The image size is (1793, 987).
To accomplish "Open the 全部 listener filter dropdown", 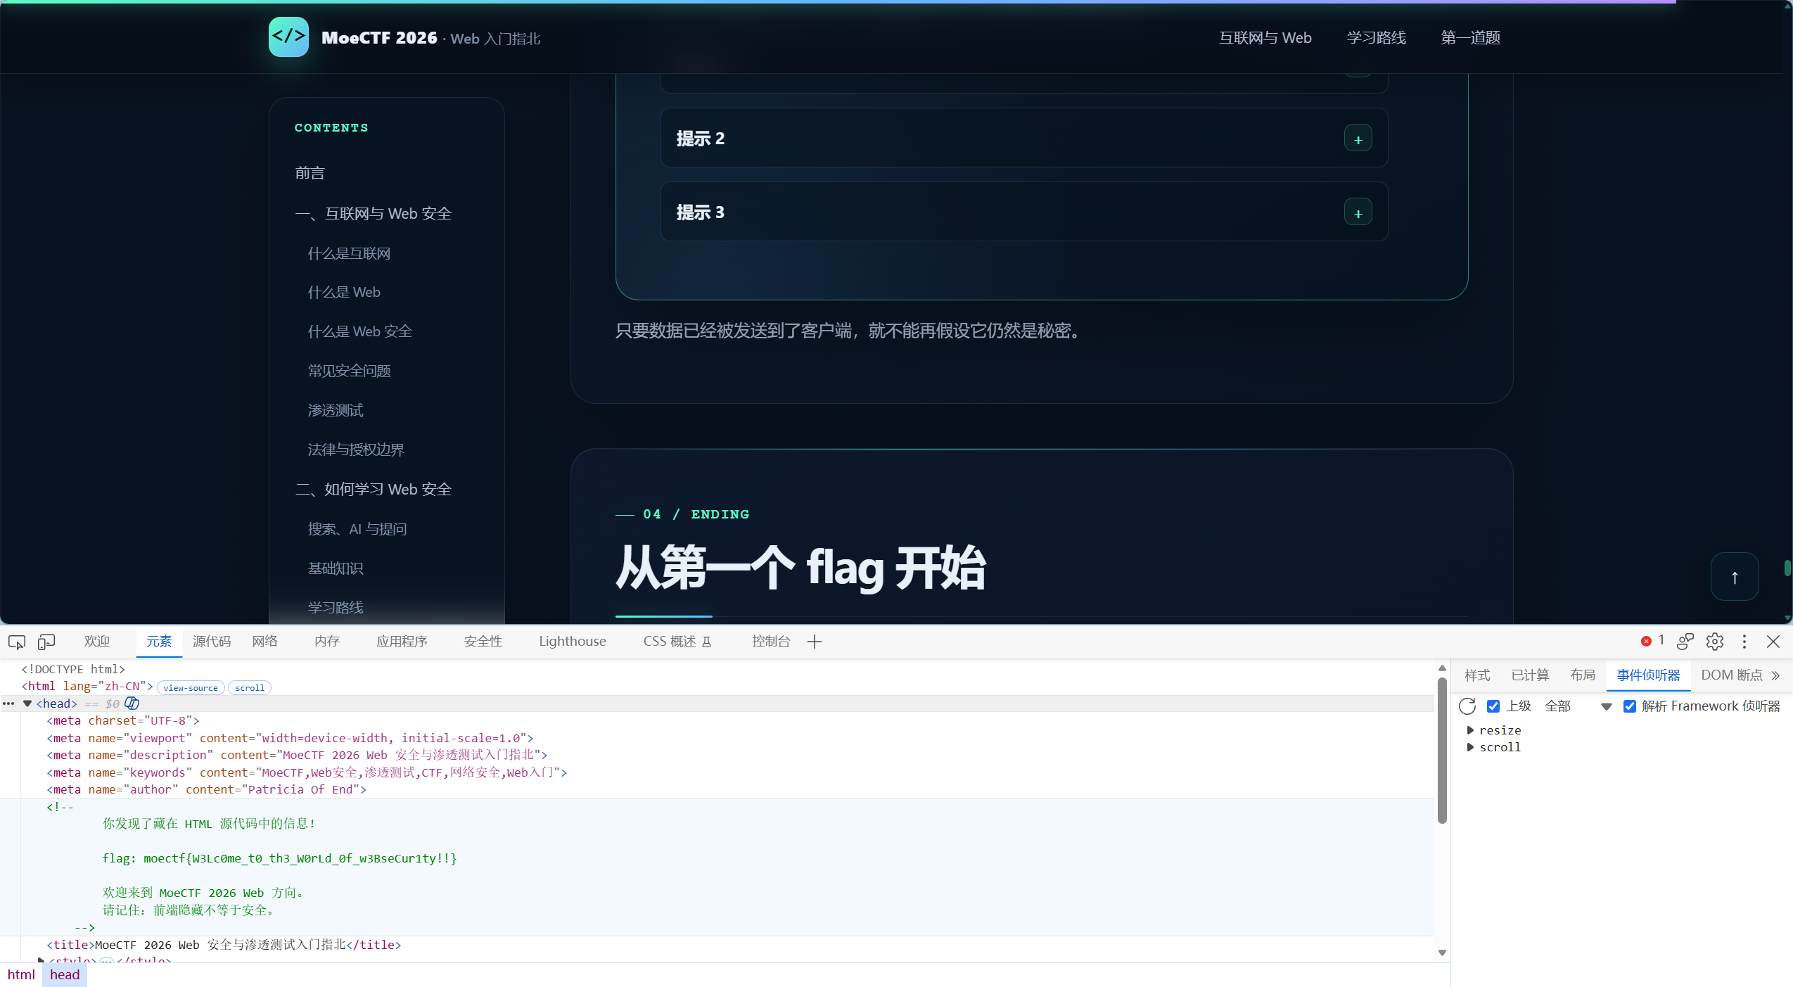I will (x=1578, y=706).
